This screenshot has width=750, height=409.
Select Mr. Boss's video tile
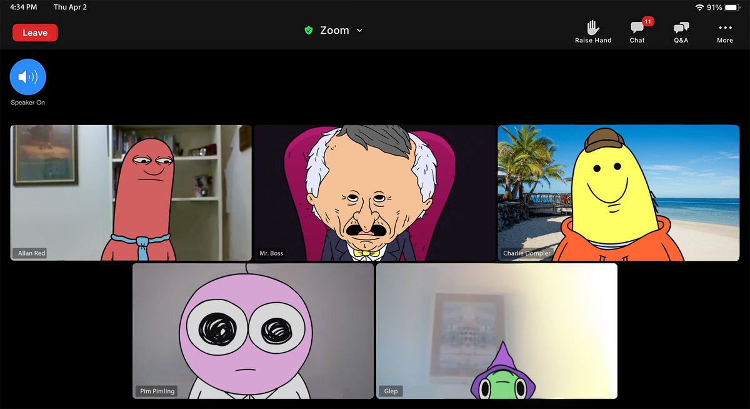[x=375, y=193]
